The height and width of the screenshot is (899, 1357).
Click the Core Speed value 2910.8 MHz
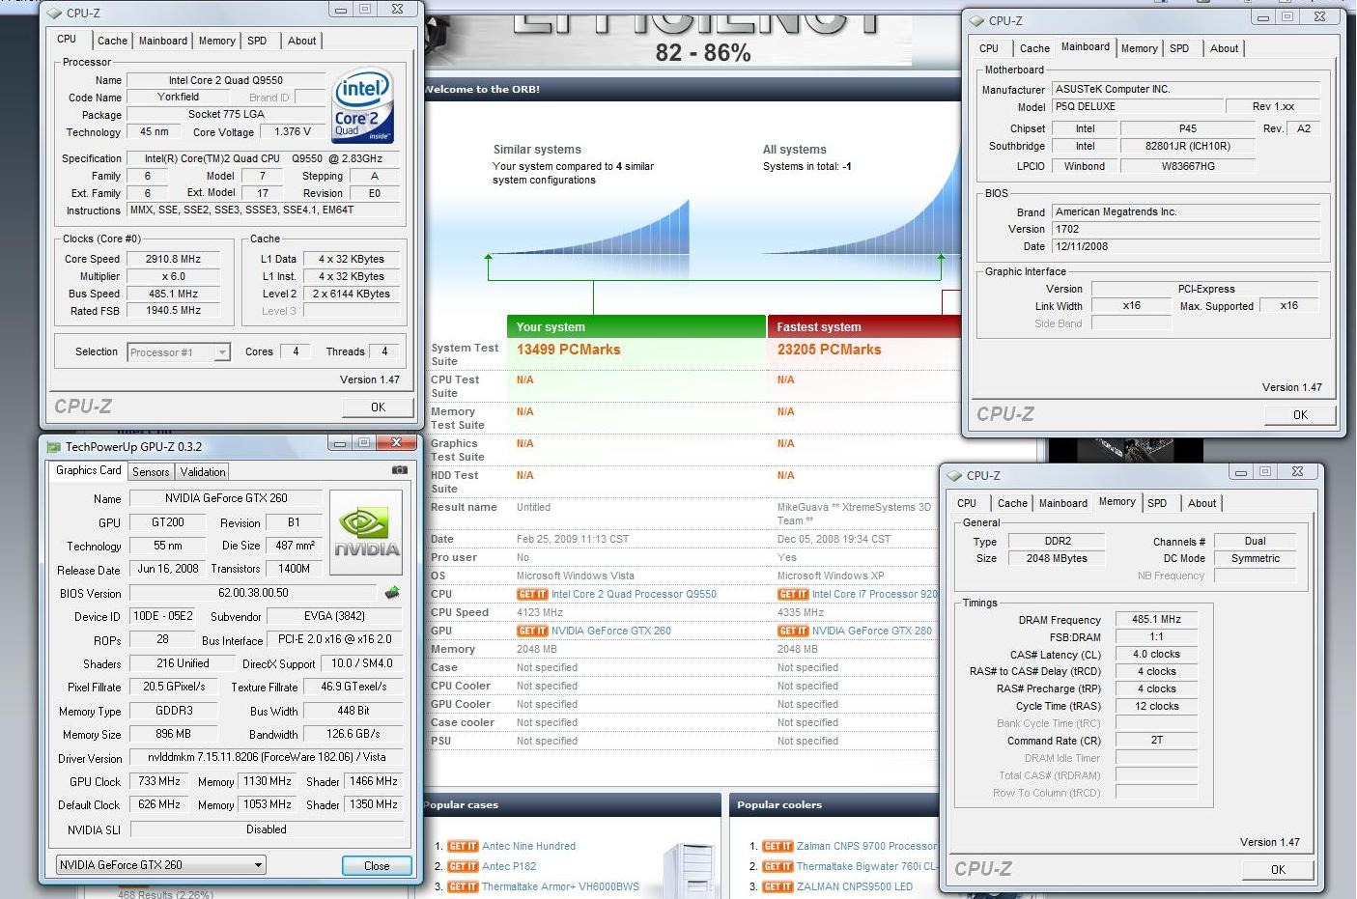click(x=174, y=260)
